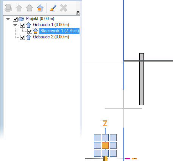Click the greyed-out stacked levels toolbar icon

click(8, 8)
